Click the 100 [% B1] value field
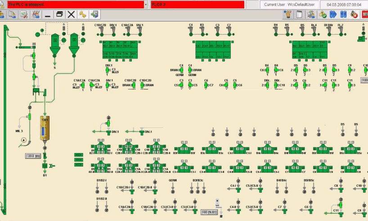 coord(209,212)
